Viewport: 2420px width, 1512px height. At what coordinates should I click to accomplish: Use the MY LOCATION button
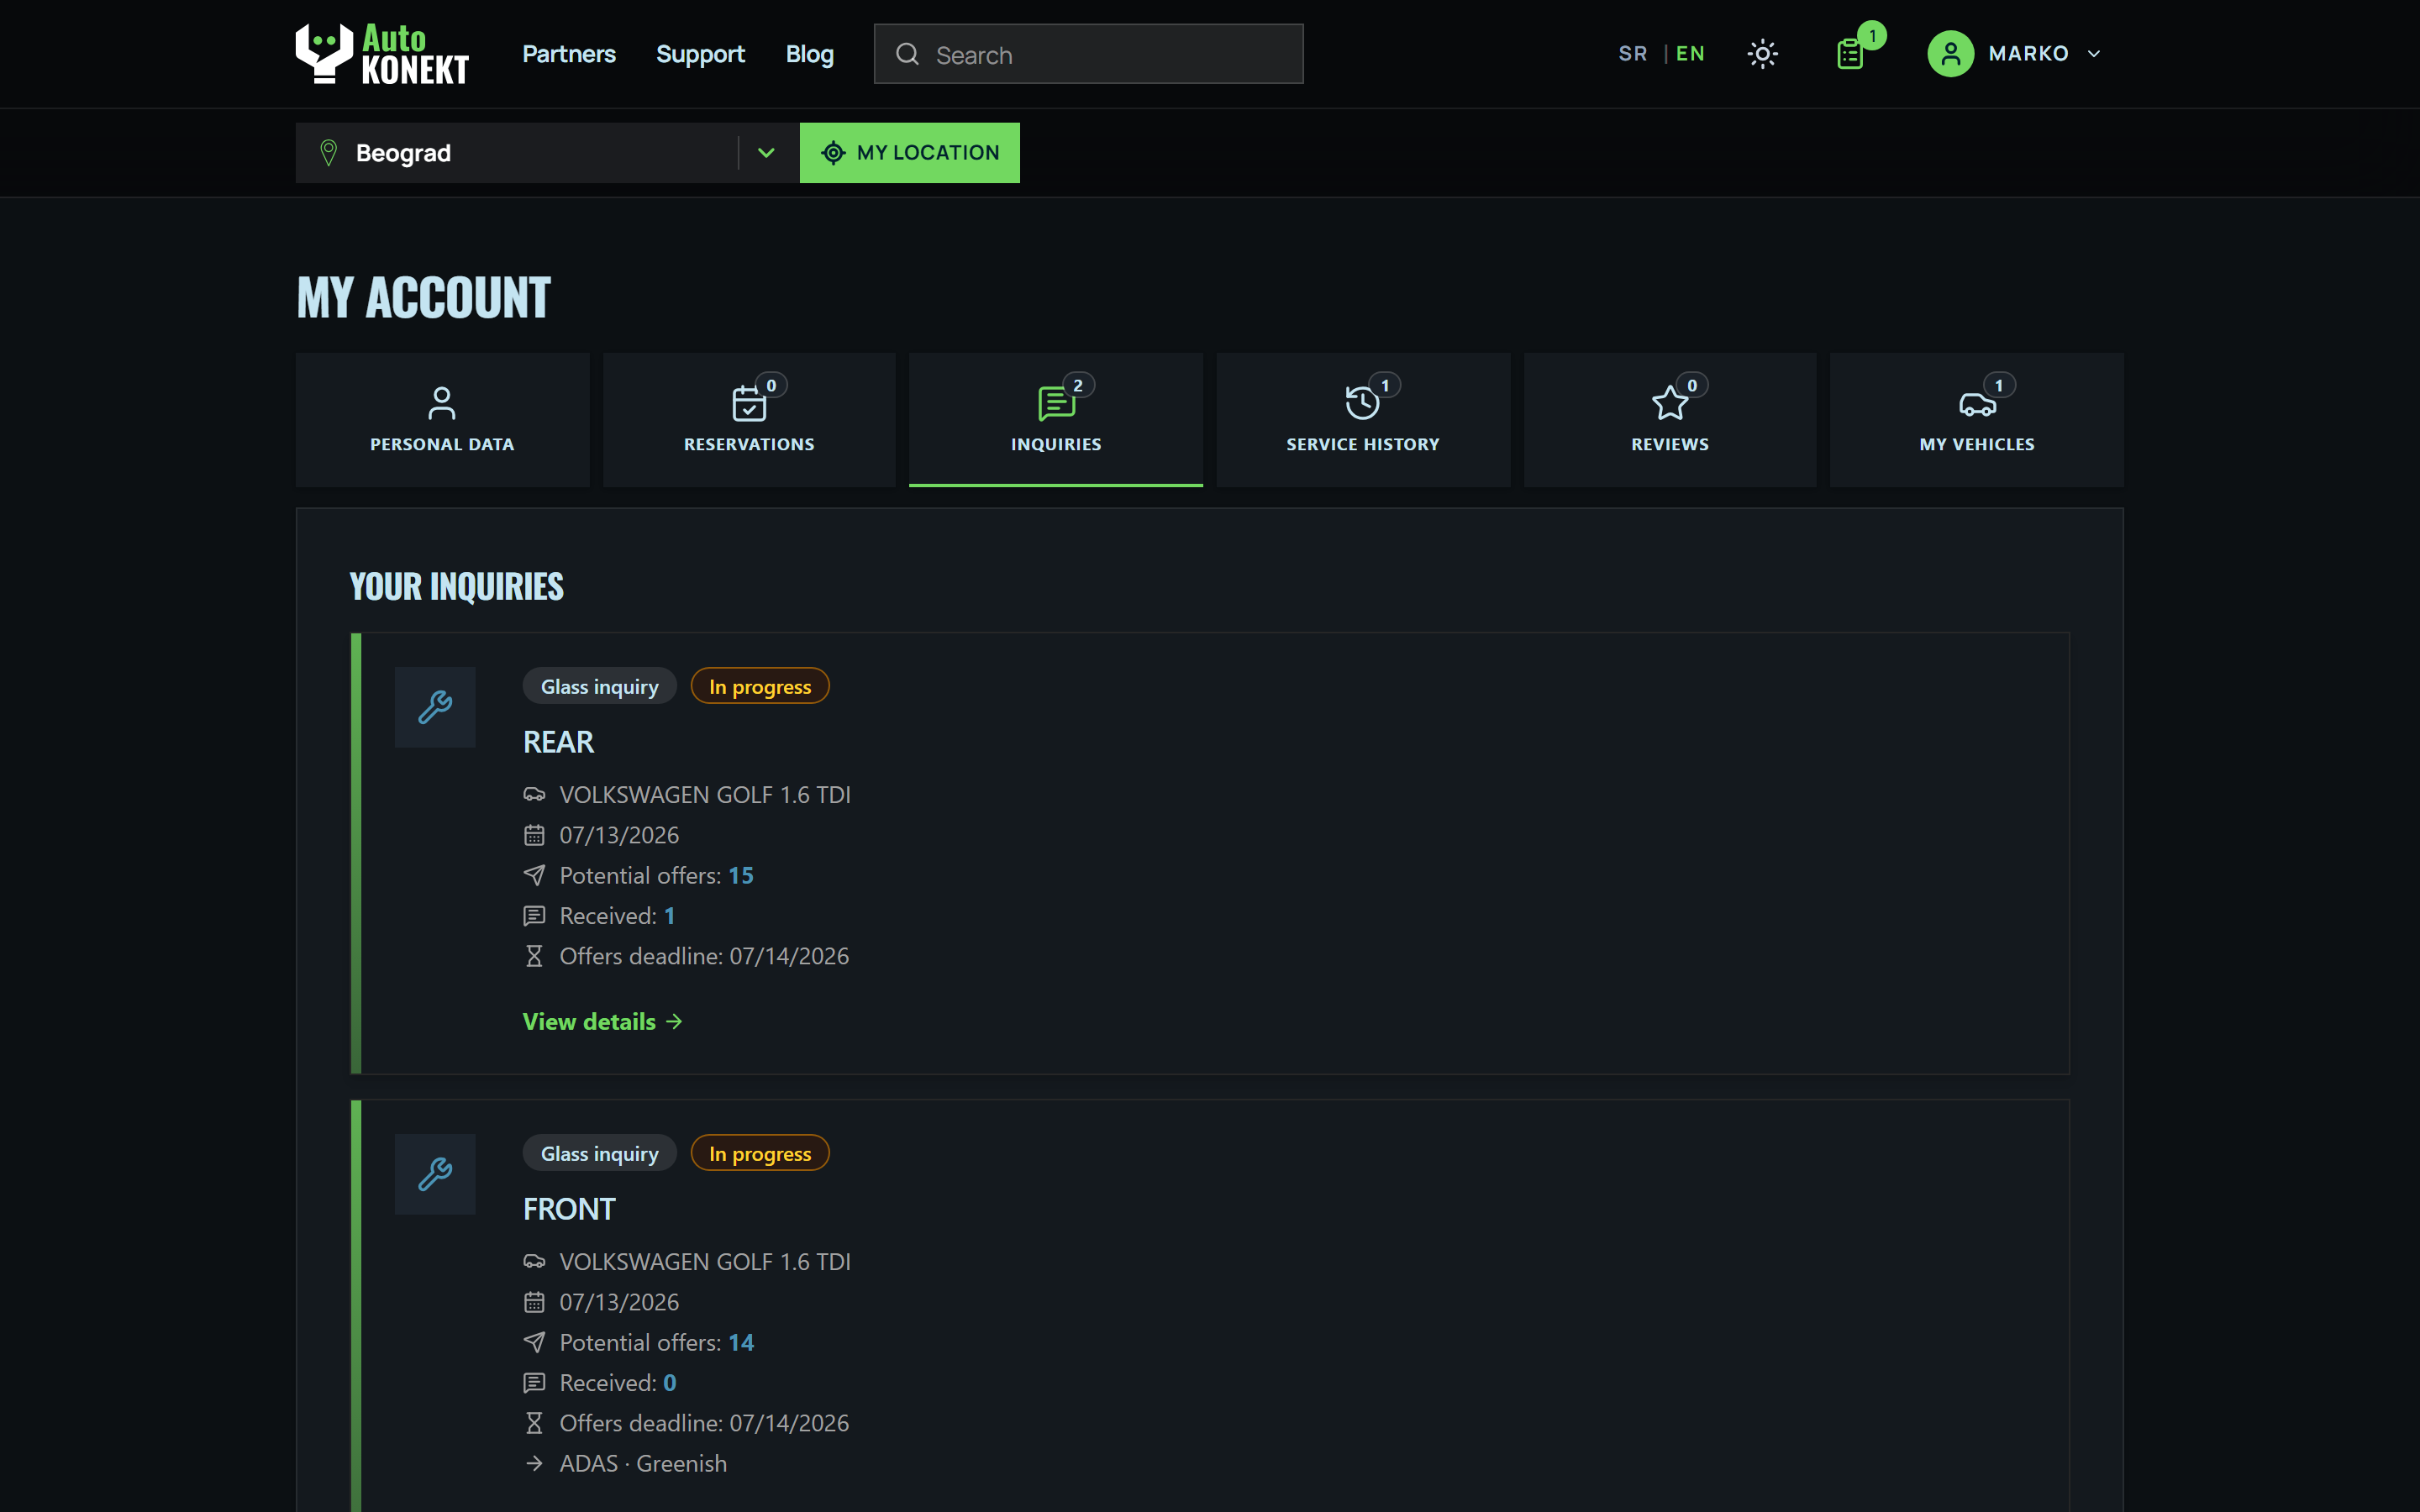(909, 153)
